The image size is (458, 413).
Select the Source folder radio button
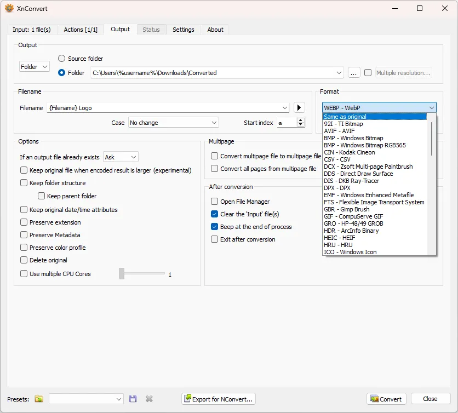click(x=61, y=59)
